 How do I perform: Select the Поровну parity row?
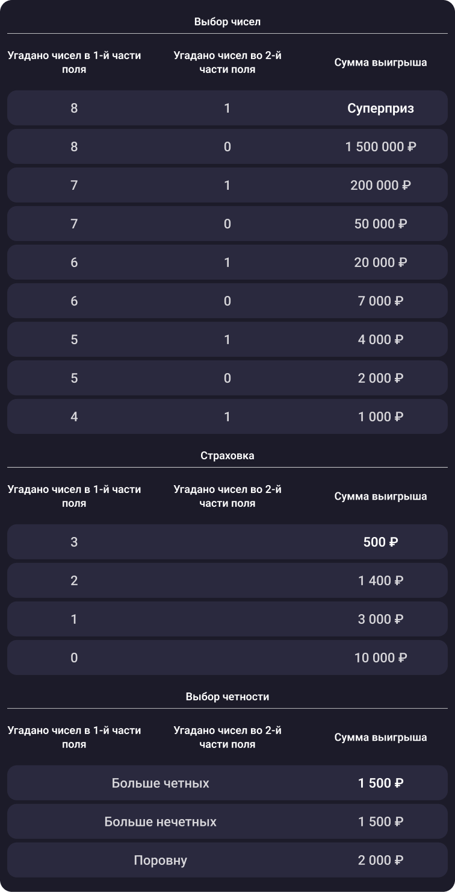[x=227, y=860]
